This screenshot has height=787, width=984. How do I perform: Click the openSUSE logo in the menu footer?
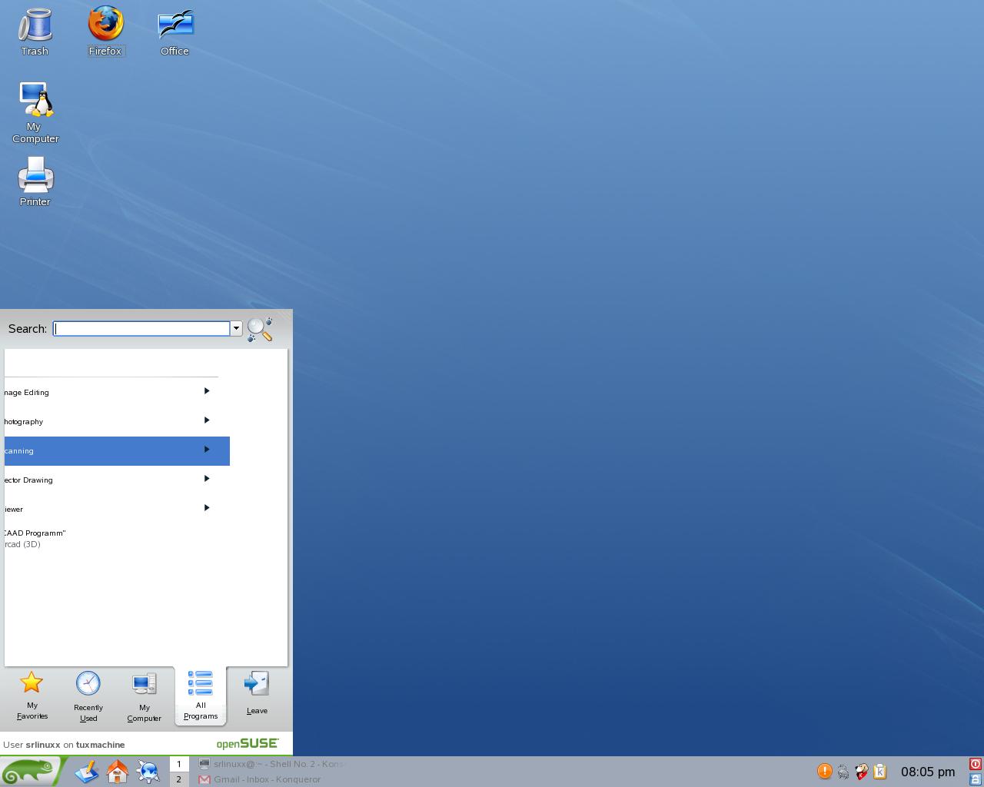[x=247, y=744]
